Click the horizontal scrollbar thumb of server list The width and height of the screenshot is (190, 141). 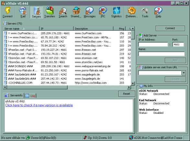point(37,87)
